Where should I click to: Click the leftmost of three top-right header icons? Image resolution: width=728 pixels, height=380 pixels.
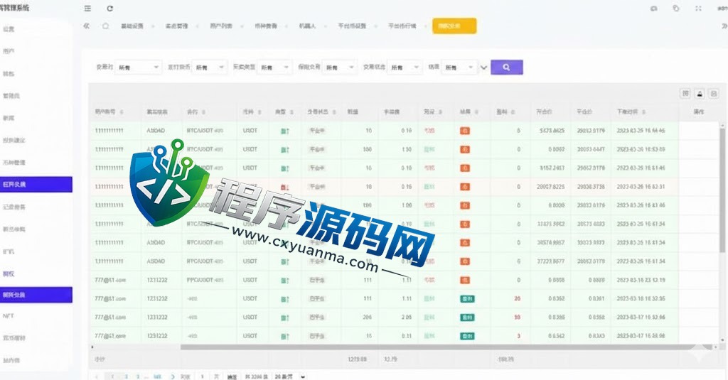click(x=654, y=9)
